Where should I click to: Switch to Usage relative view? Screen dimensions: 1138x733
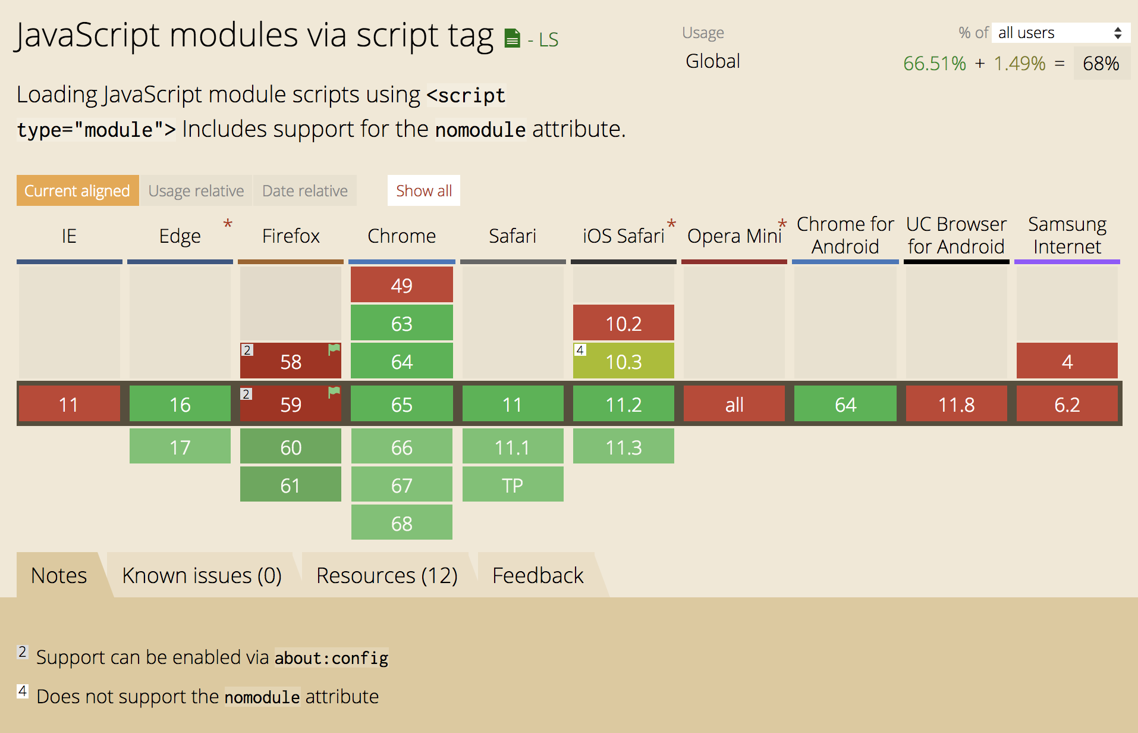tap(196, 190)
